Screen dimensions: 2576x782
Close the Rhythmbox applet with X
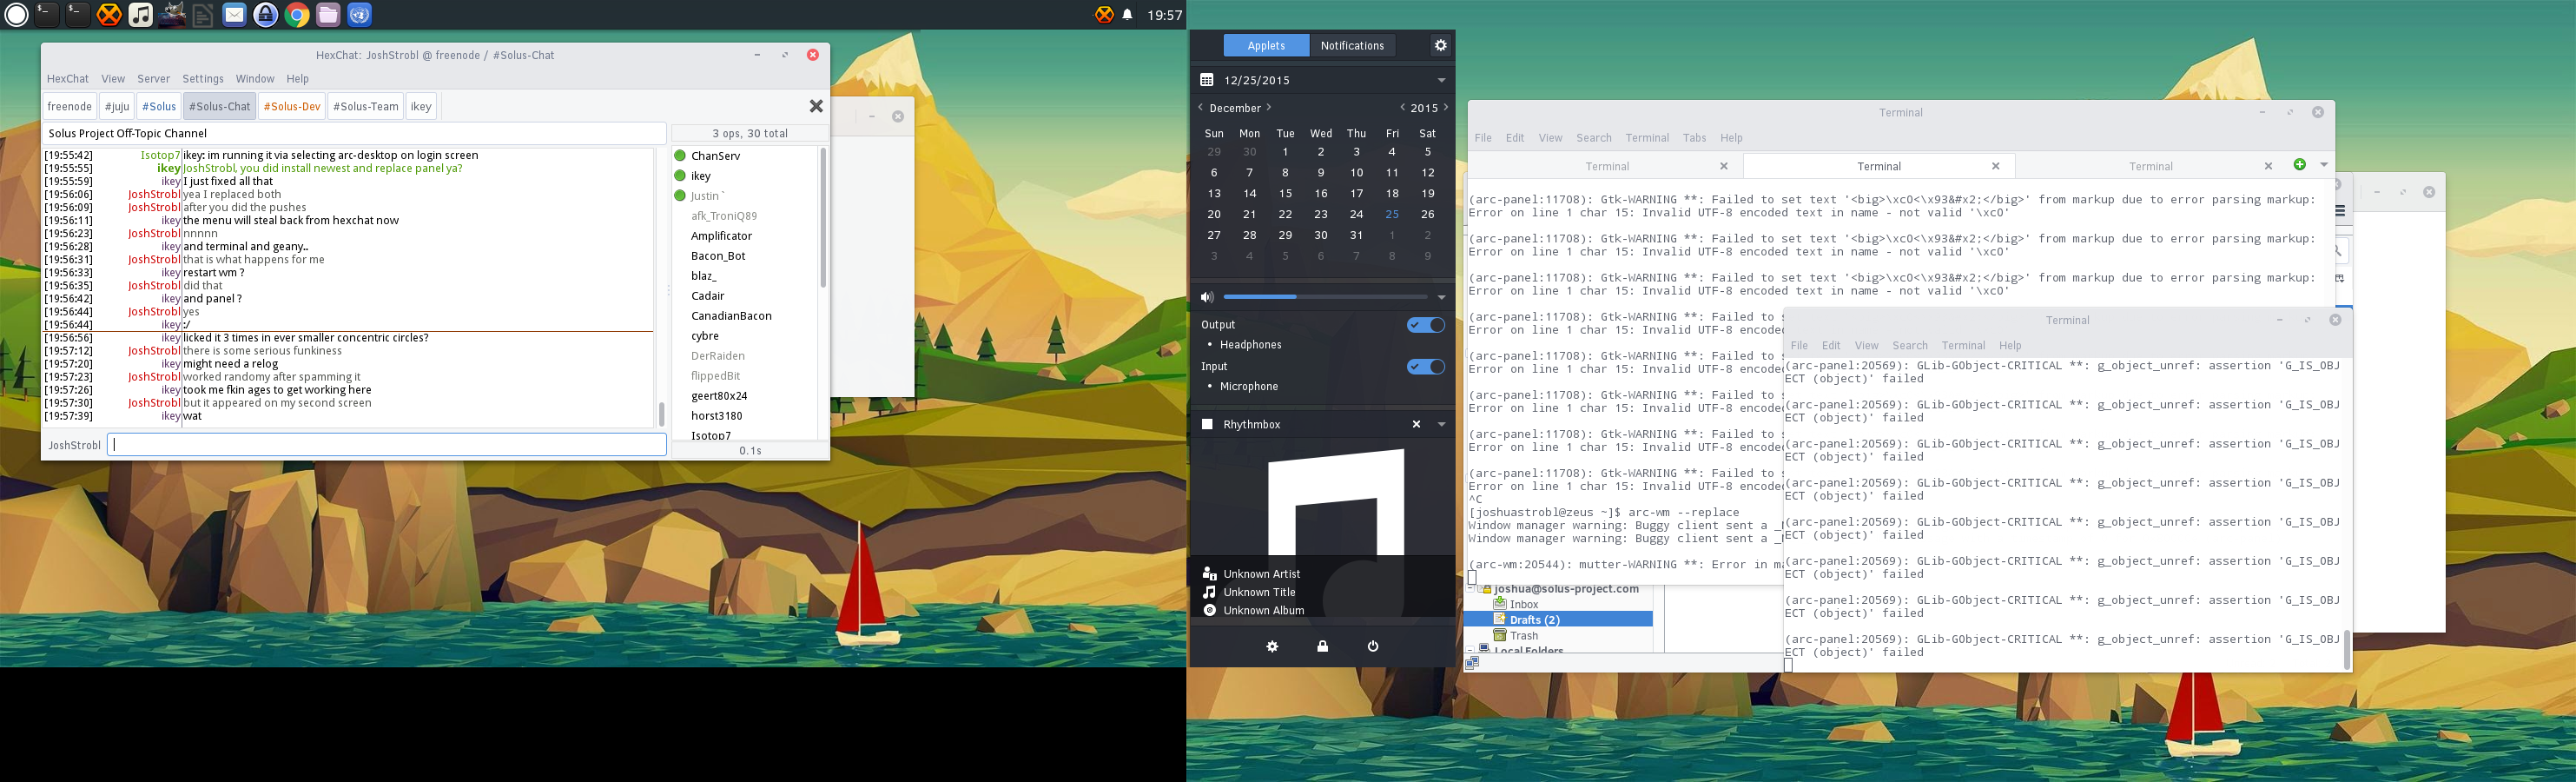click(x=1416, y=425)
